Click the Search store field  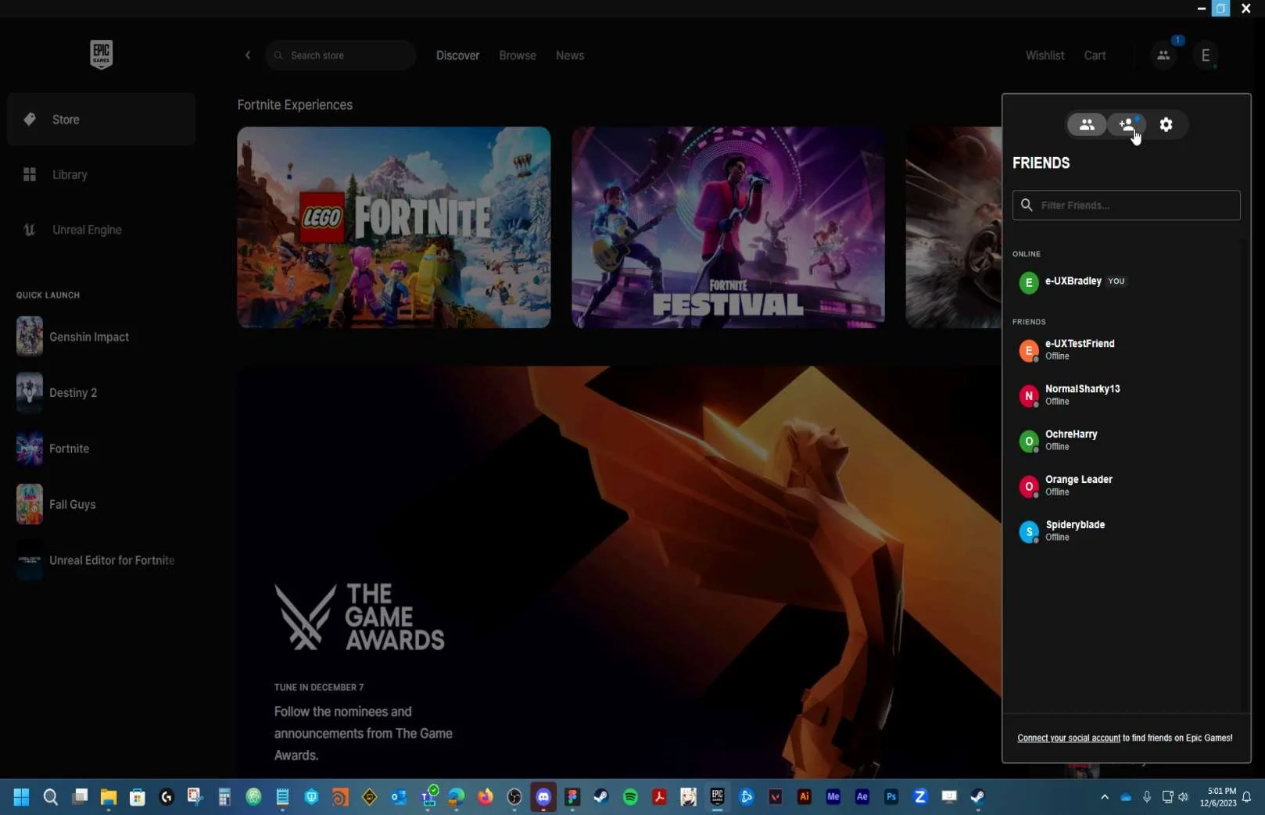[341, 55]
